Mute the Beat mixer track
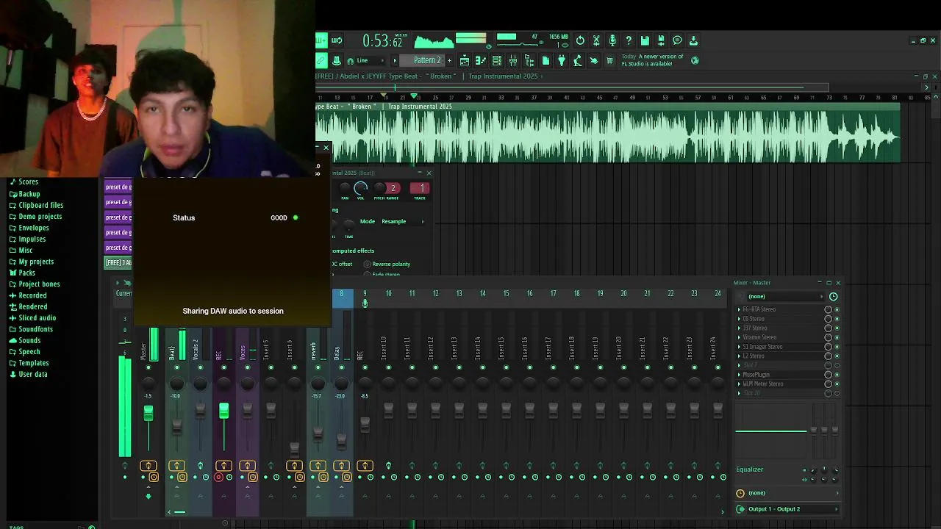Screen dimensions: 941x529 point(176,367)
